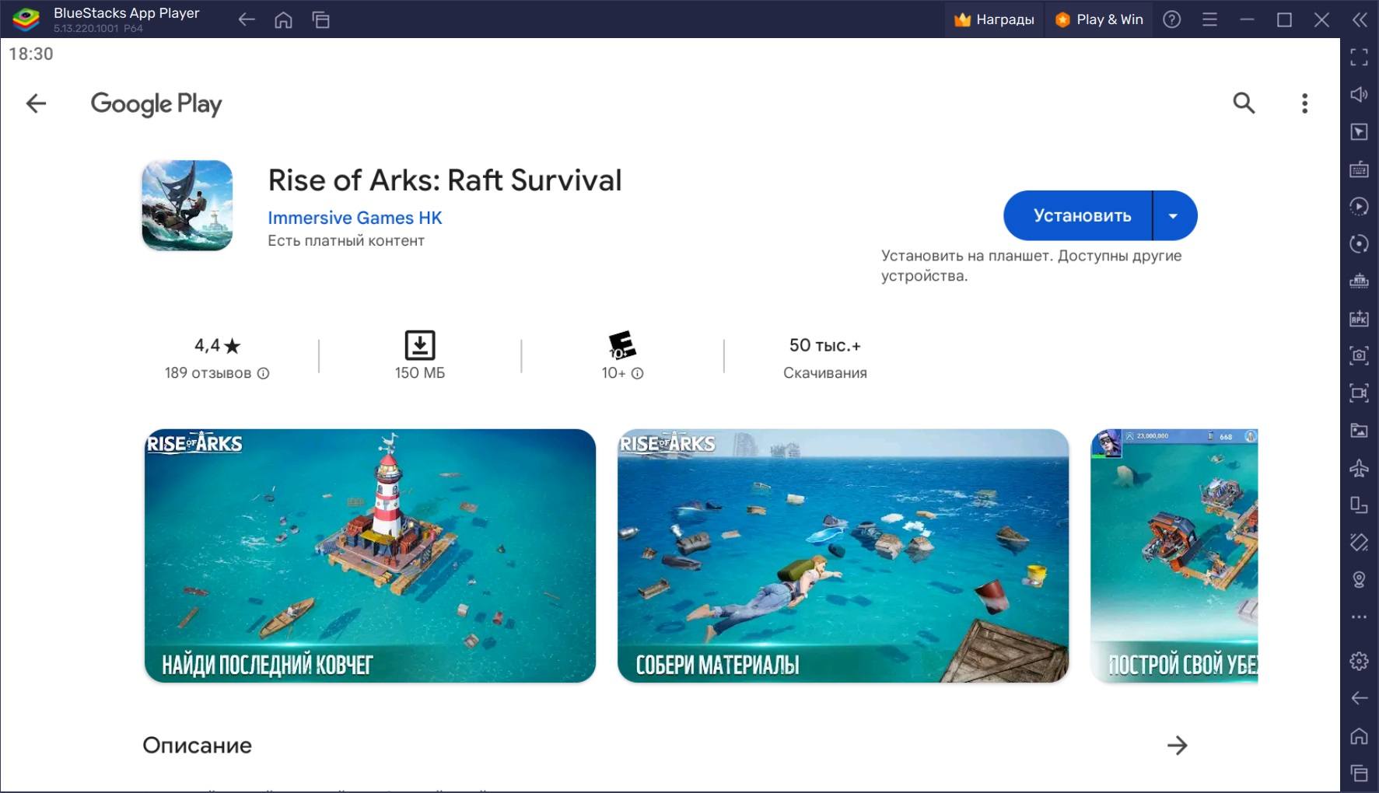1379x793 pixels.
Task: Click the sidebar screen record icon
Action: tap(1359, 393)
